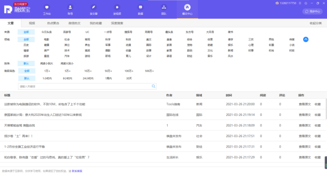Open the top-right hamburger menu
Screen dimensions: 327x174
click(300, 3)
